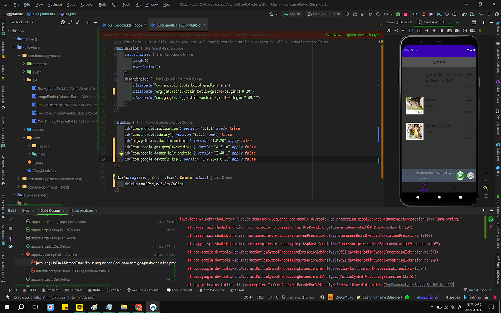Click Sync Project with Gradle Files elephant icon

pos(464,14)
